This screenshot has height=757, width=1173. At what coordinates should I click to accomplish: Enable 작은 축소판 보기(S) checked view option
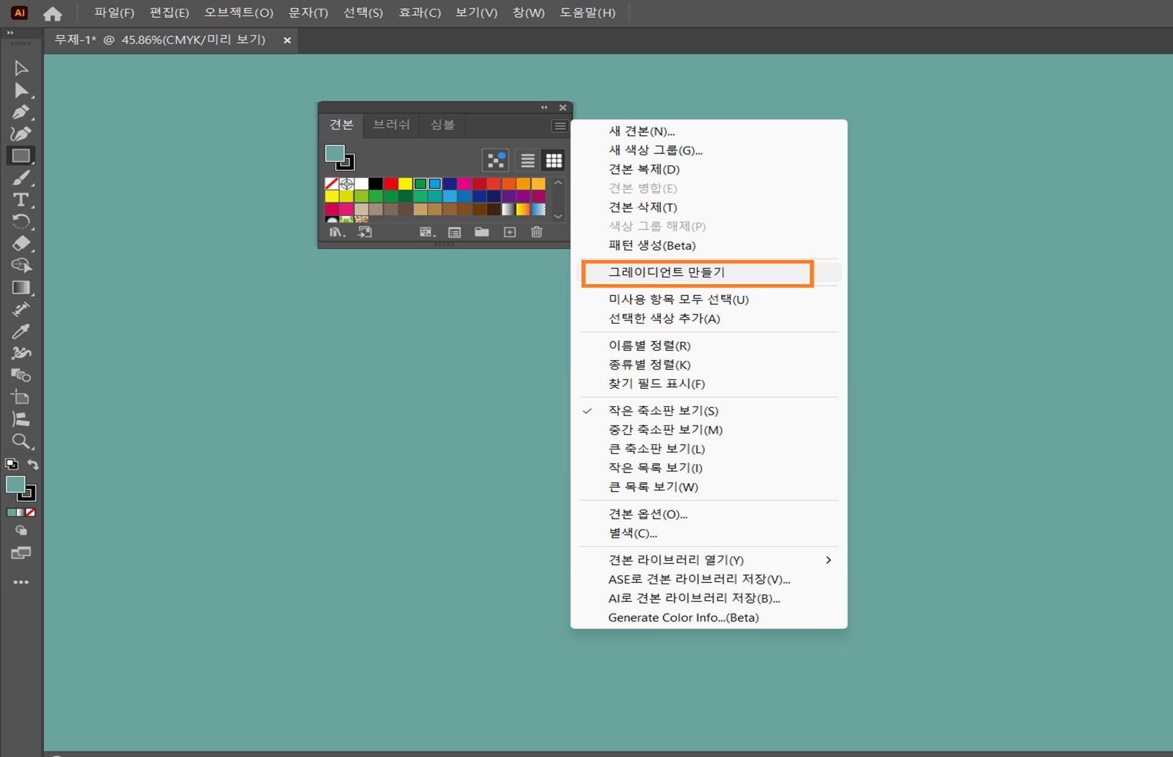663,411
